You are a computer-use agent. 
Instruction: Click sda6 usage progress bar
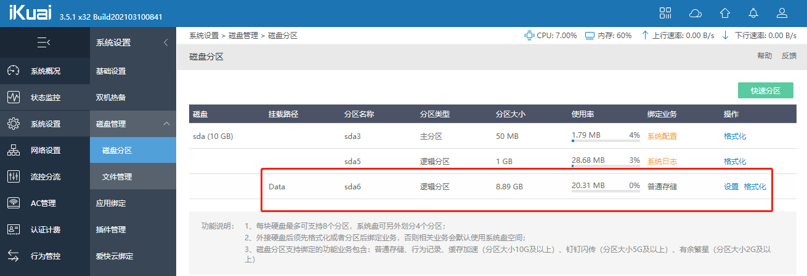click(606, 191)
